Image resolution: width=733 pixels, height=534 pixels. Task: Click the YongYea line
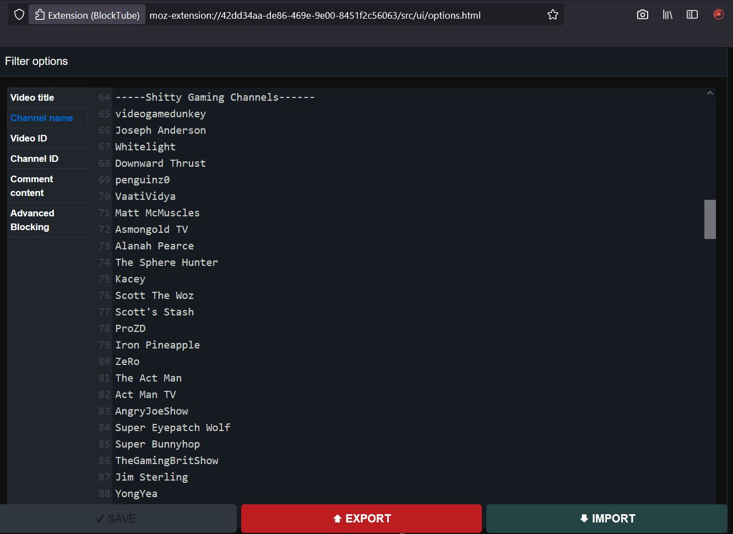point(136,494)
